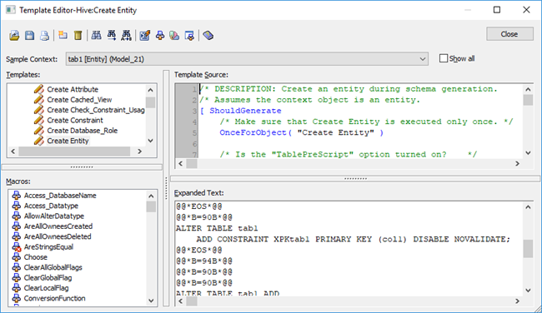Click Expanded Text scroll up arrow

528,207
